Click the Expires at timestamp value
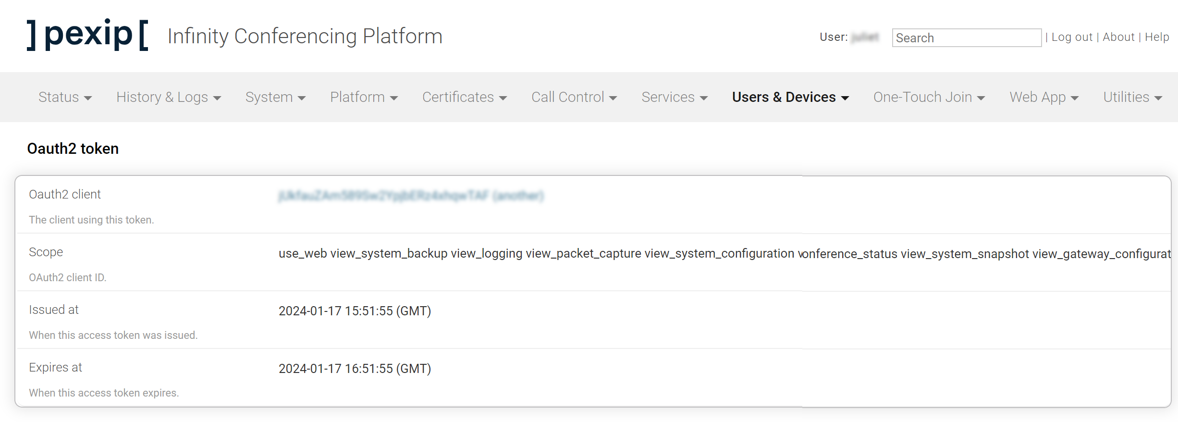1178x422 pixels. tap(355, 369)
